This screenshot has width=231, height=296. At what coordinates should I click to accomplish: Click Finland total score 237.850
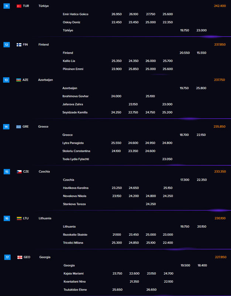pyautogui.click(x=220, y=44)
